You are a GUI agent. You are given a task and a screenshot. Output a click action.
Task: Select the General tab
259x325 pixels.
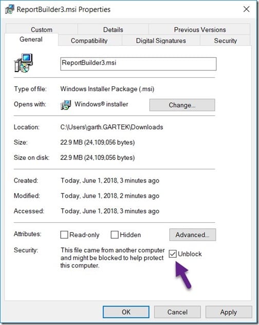31,39
